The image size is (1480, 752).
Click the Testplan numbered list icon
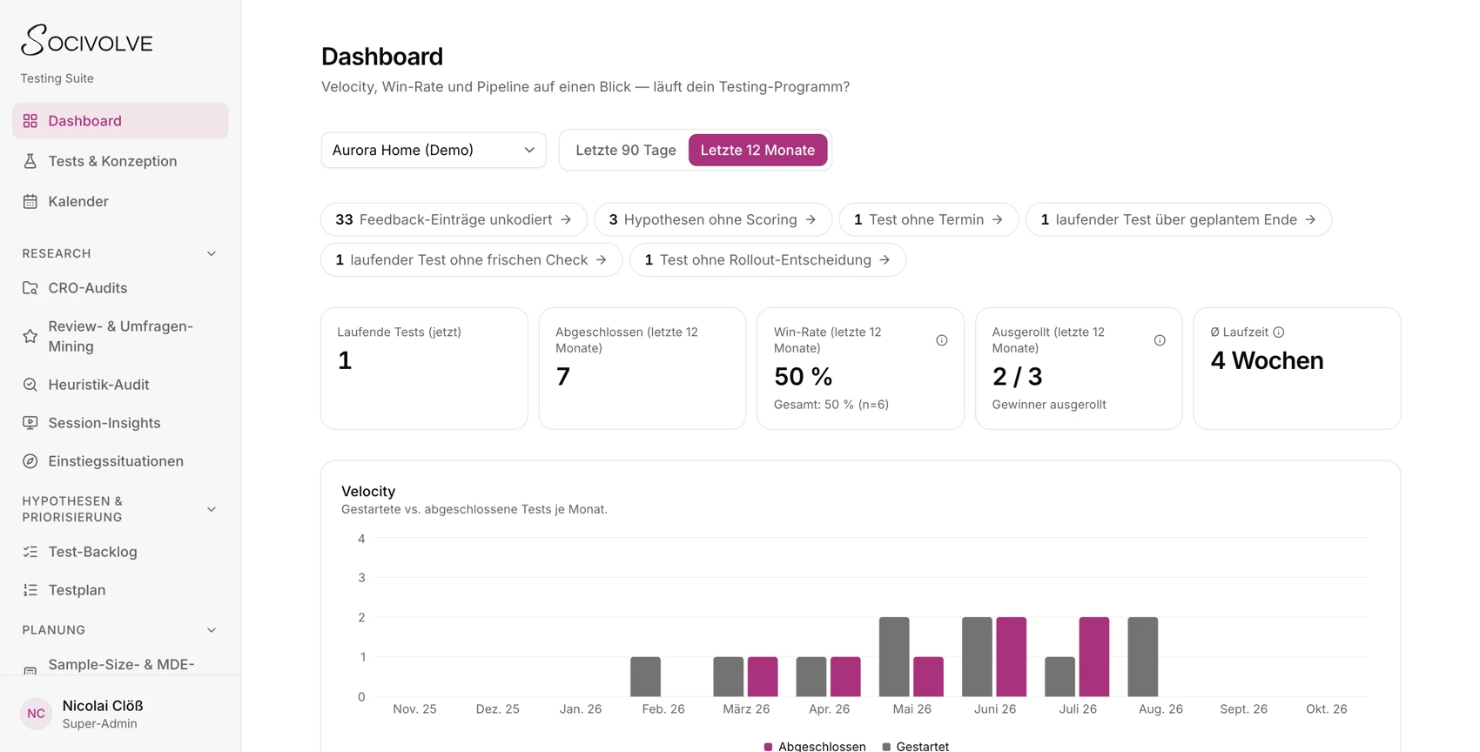tap(30, 590)
